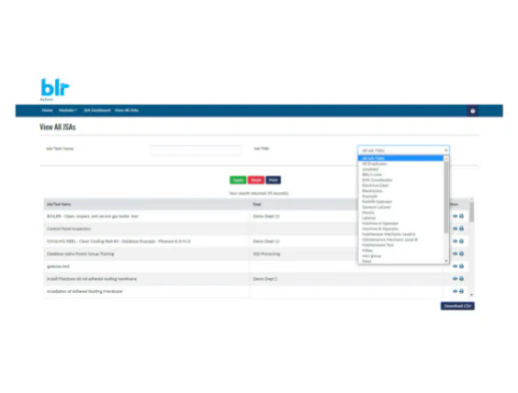The height and width of the screenshot is (393, 518).
Task: Click down arrow of job title list scrollbar
Action: (446, 261)
